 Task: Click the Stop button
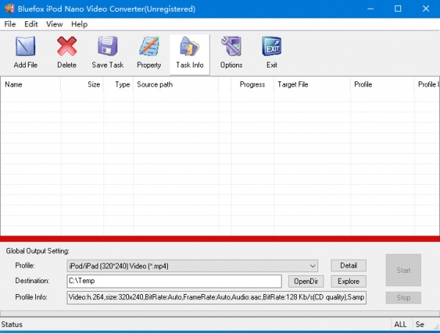[x=403, y=298]
